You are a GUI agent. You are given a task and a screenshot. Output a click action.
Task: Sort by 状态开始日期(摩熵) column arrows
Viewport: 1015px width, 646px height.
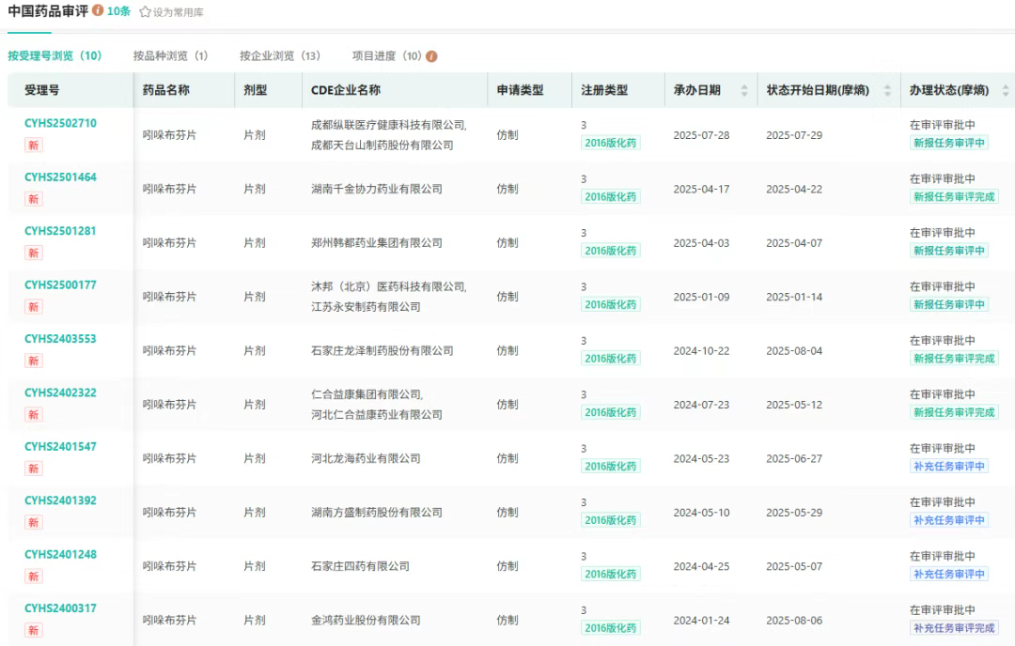pyautogui.click(x=887, y=91)
